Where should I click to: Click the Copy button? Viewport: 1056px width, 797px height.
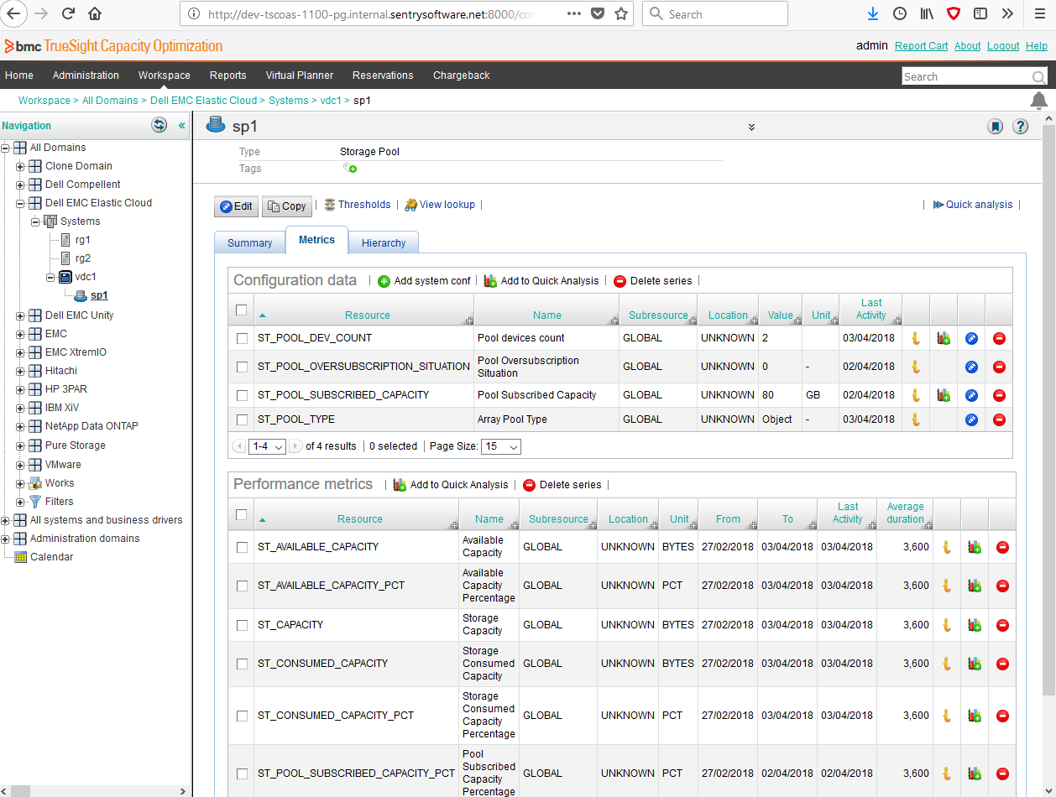click(x=287, y=206)
